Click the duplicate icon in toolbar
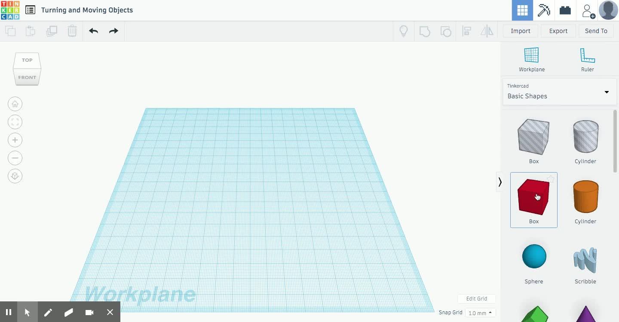Viewport: 619px width, 322px height. [x=52, y=31]
